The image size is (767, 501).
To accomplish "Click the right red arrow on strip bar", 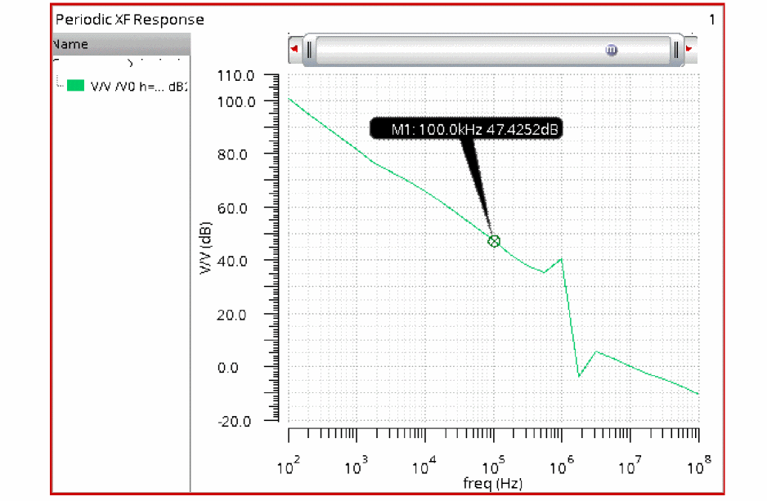I will click(689, 48).
